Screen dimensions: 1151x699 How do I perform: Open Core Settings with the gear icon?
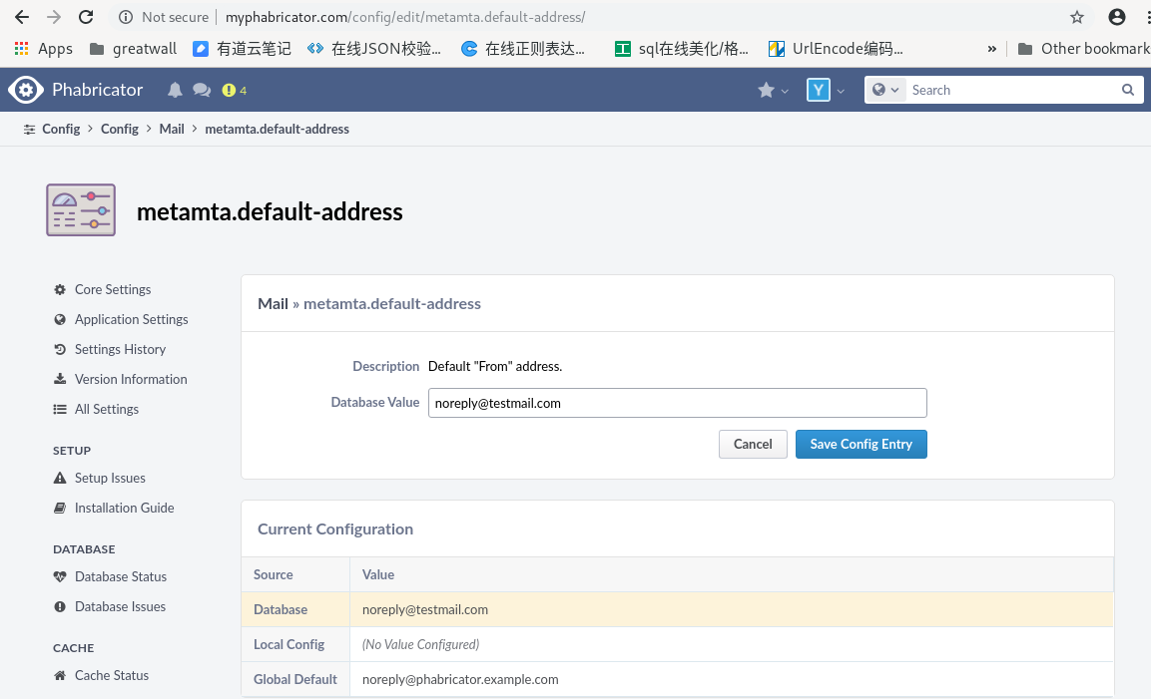59,289
